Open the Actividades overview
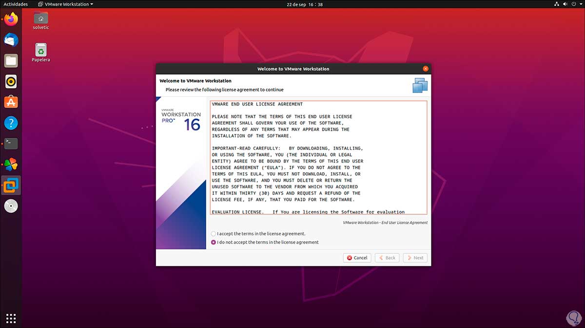585x328 pixels. pos(16,4)
